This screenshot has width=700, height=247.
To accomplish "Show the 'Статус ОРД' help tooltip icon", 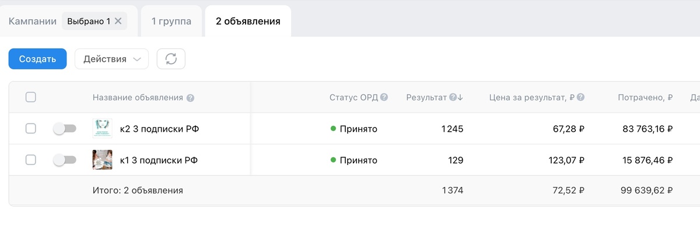I will pos(384,97).
